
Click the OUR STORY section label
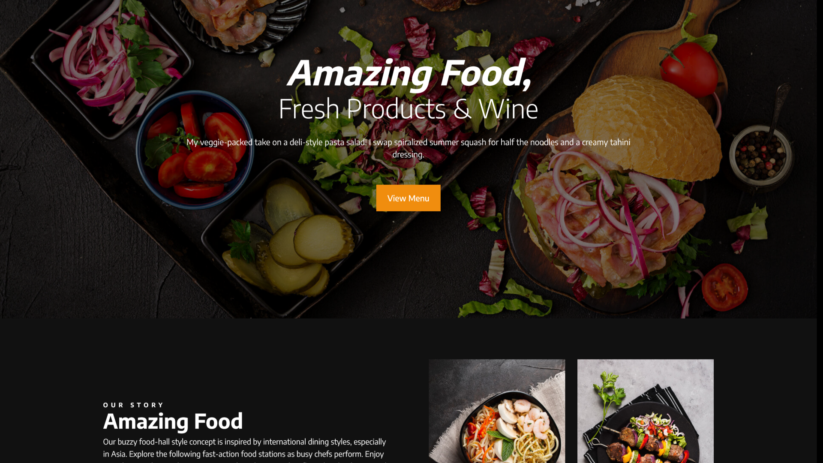[x=133, y=405]
